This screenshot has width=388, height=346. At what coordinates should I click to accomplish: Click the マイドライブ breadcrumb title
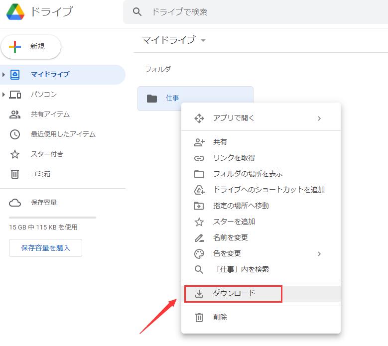coord(169,40)
